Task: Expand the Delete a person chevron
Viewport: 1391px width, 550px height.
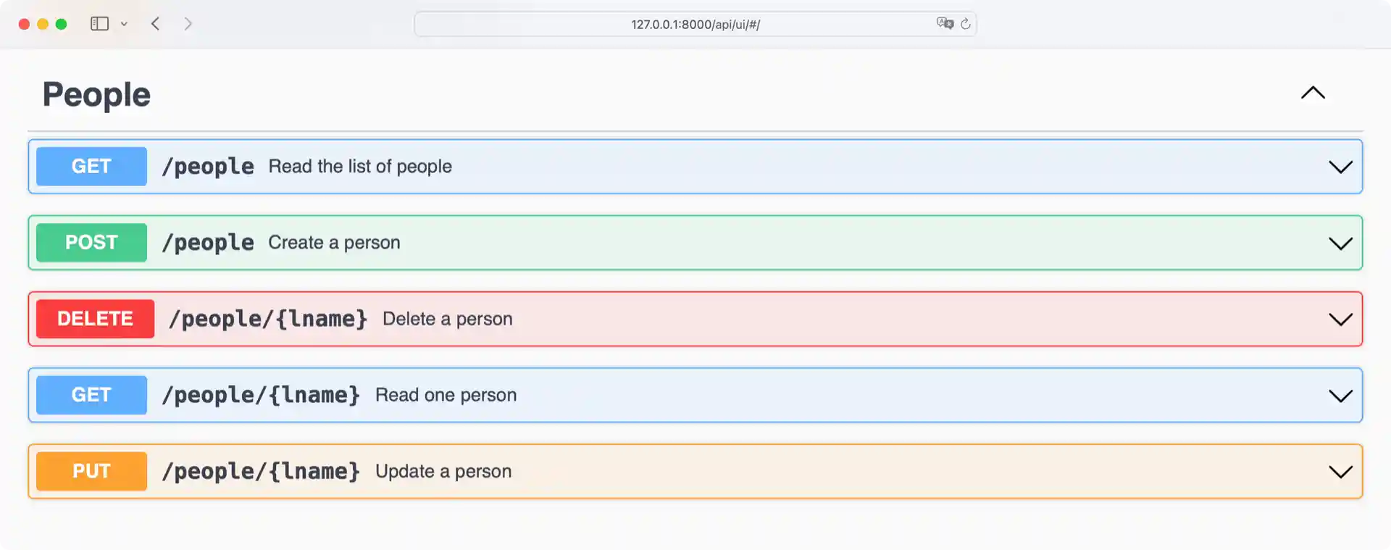Action: point(1340,320)
